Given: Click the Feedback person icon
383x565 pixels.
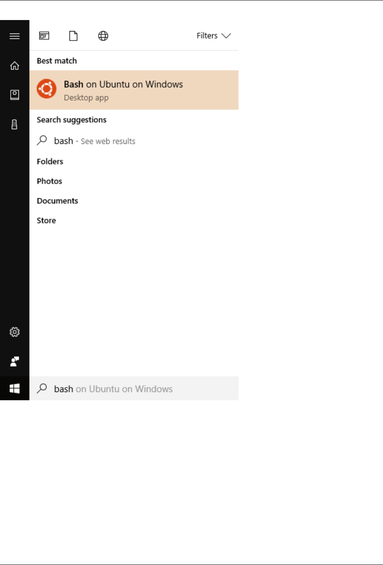Looking at the screenshot, I should coord(15,361).
